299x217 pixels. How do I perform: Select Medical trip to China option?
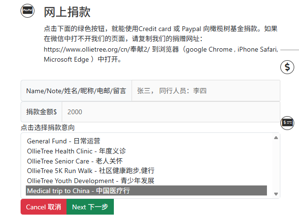[78, 191]
